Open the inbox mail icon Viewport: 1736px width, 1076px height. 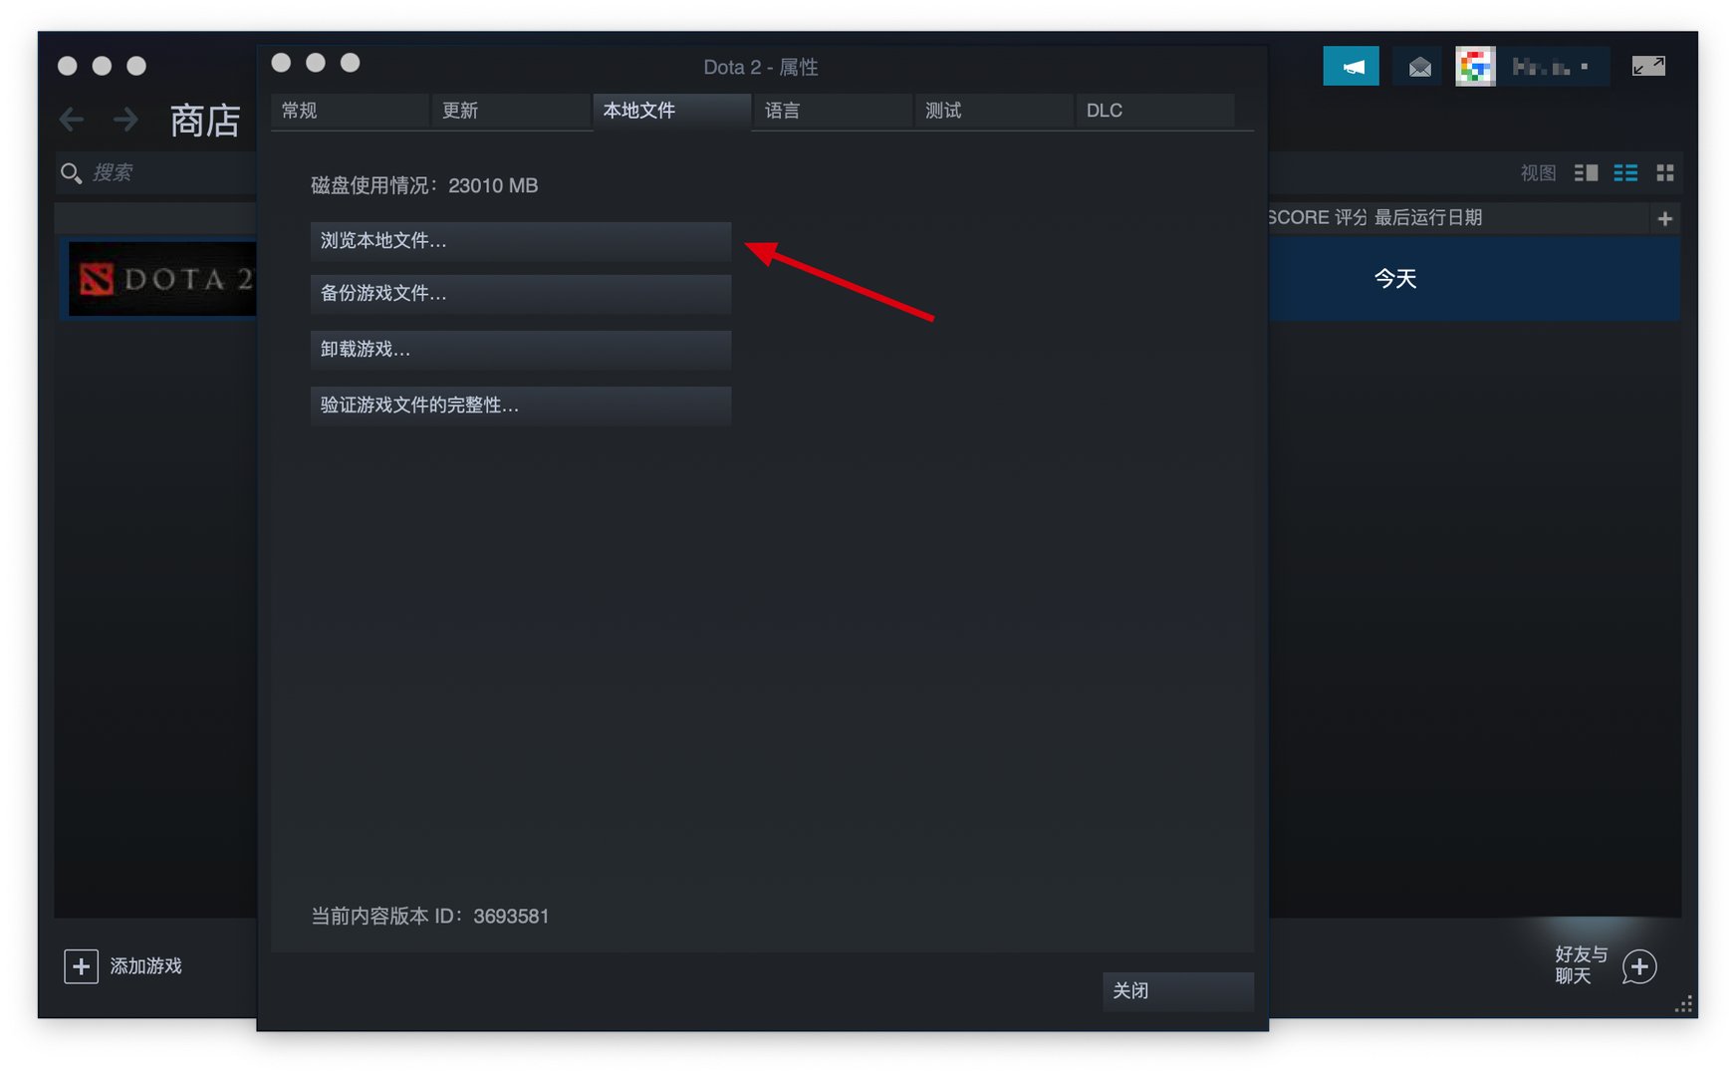point(1417,66)
